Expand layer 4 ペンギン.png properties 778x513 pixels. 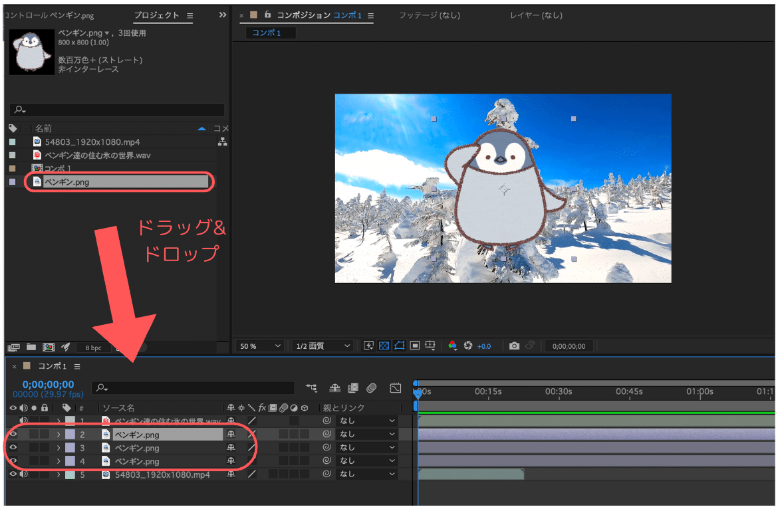pos(59,461)
